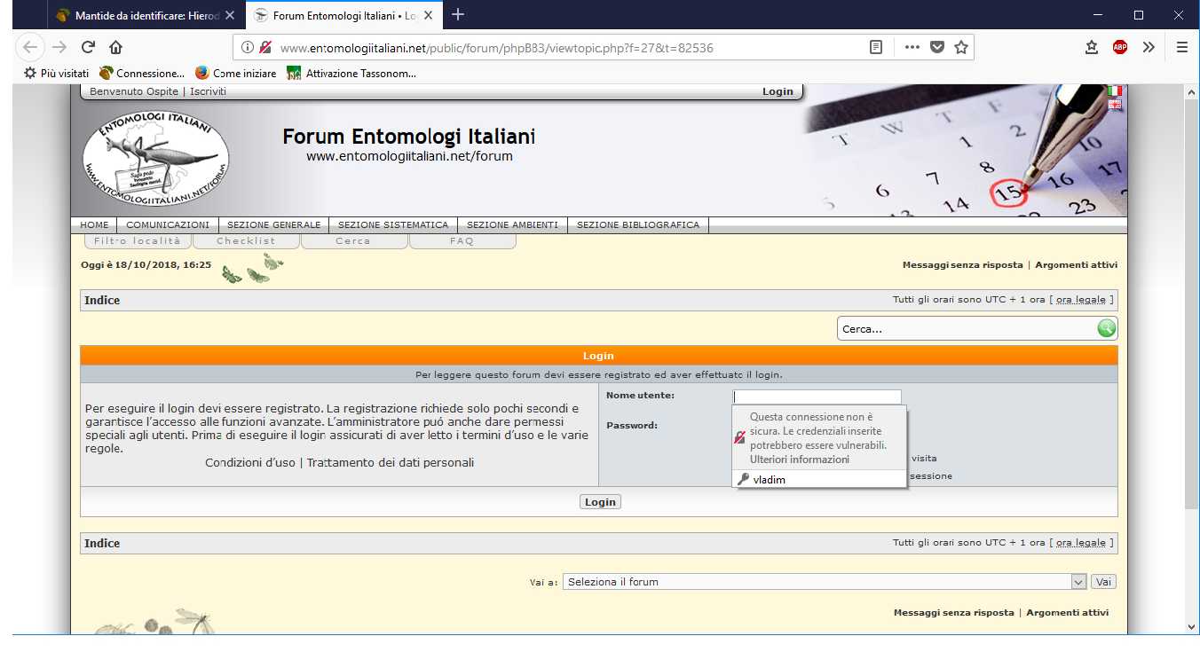This screenshot has width=1200, height=652.
Task: Go back with the browser back arrow
Action: [31, 48]
